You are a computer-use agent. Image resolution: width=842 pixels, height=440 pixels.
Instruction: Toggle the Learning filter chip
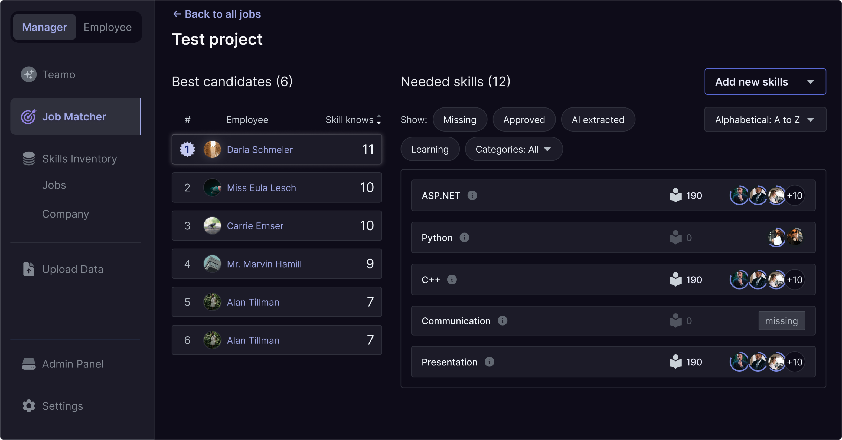(430, 149)
